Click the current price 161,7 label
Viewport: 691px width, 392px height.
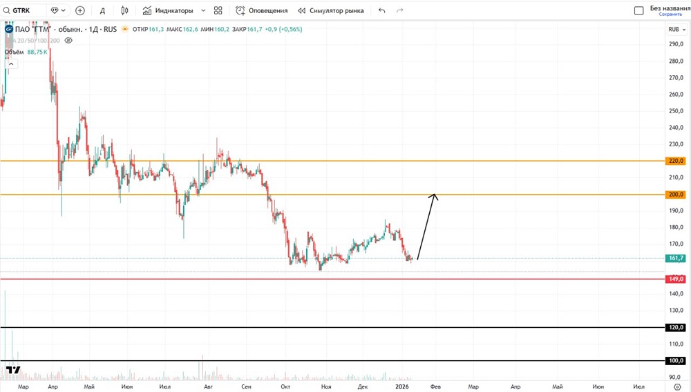click(x=676, y=258)
